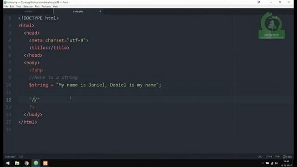Switch to the untitled tab

28,11
